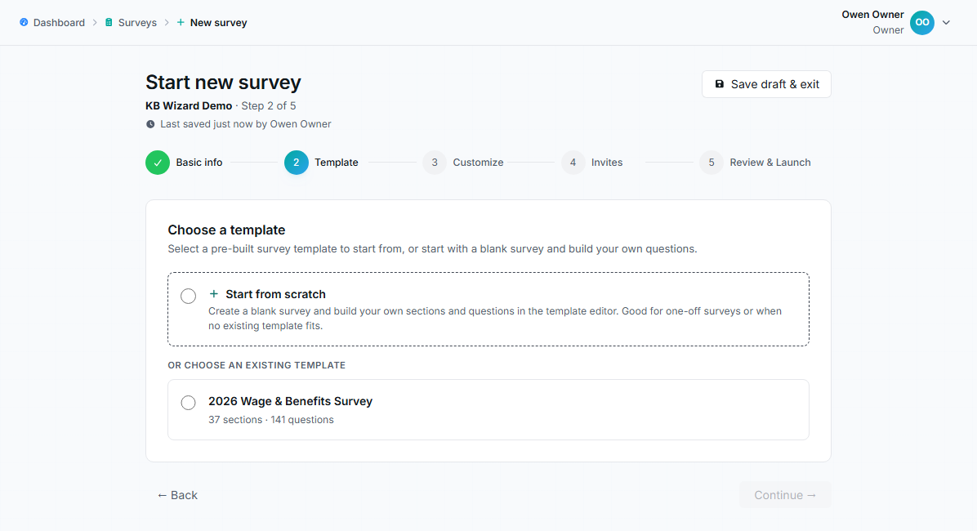Click the Surveys clipboard icon in breadcrumb
977x531 pixels.
pos(109,22)
